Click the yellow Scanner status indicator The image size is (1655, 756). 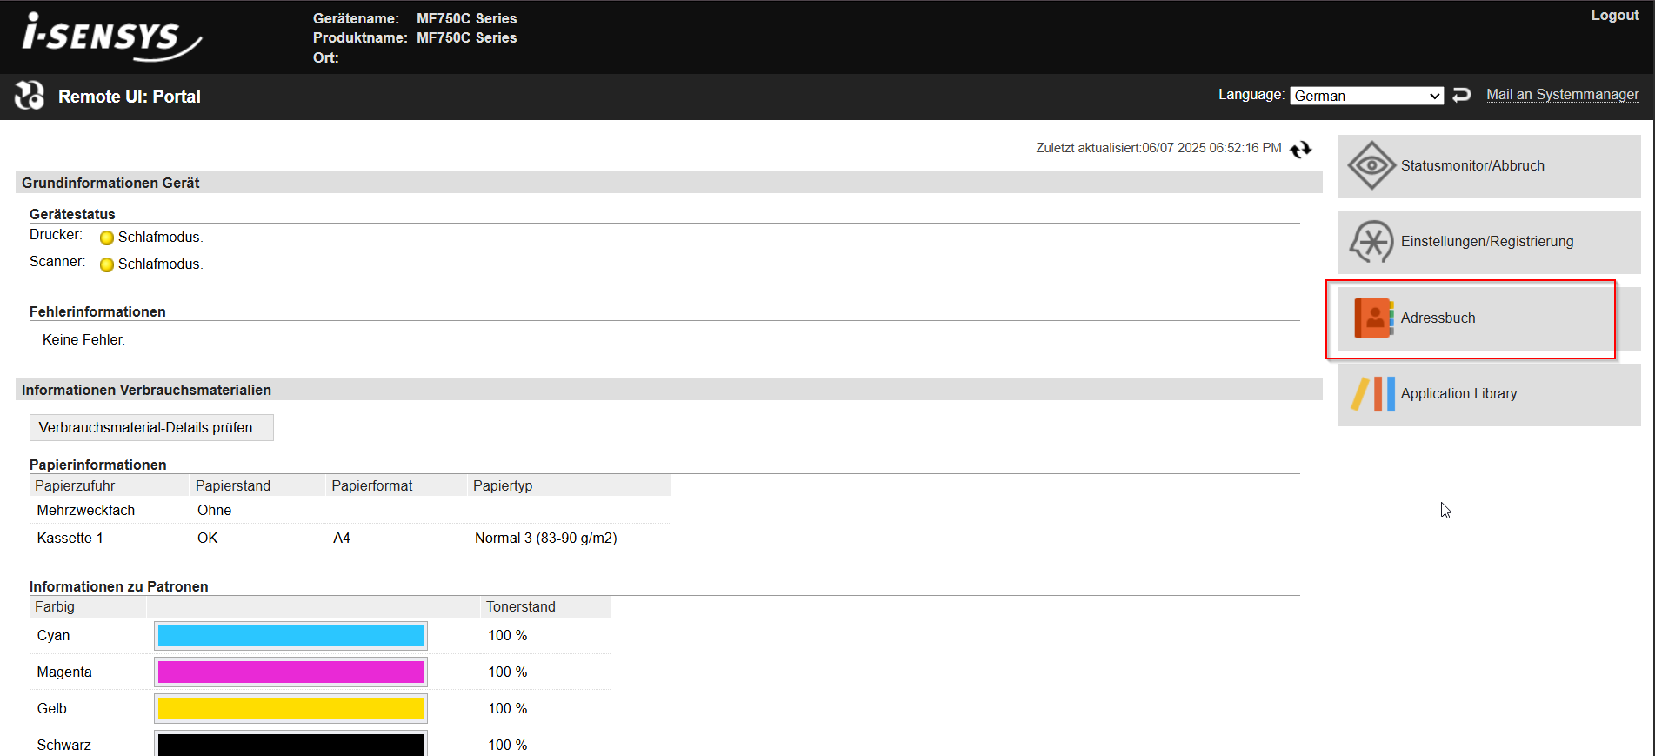[x=107, y=265]
